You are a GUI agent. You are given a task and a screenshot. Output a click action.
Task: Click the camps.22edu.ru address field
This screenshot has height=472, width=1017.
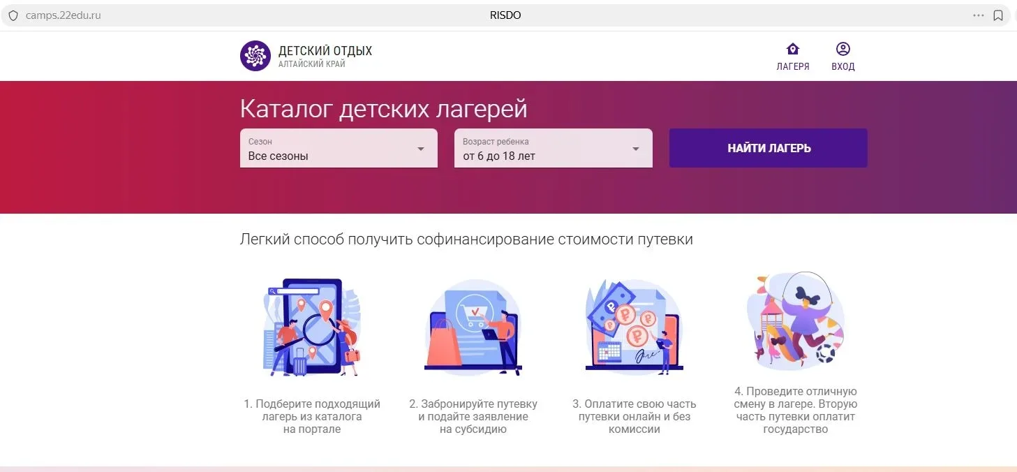point(64,15)
